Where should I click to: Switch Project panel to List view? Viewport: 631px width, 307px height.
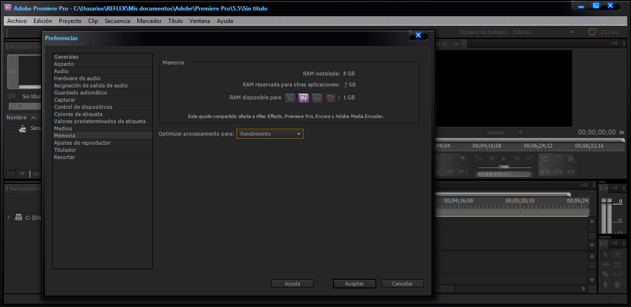11,174
